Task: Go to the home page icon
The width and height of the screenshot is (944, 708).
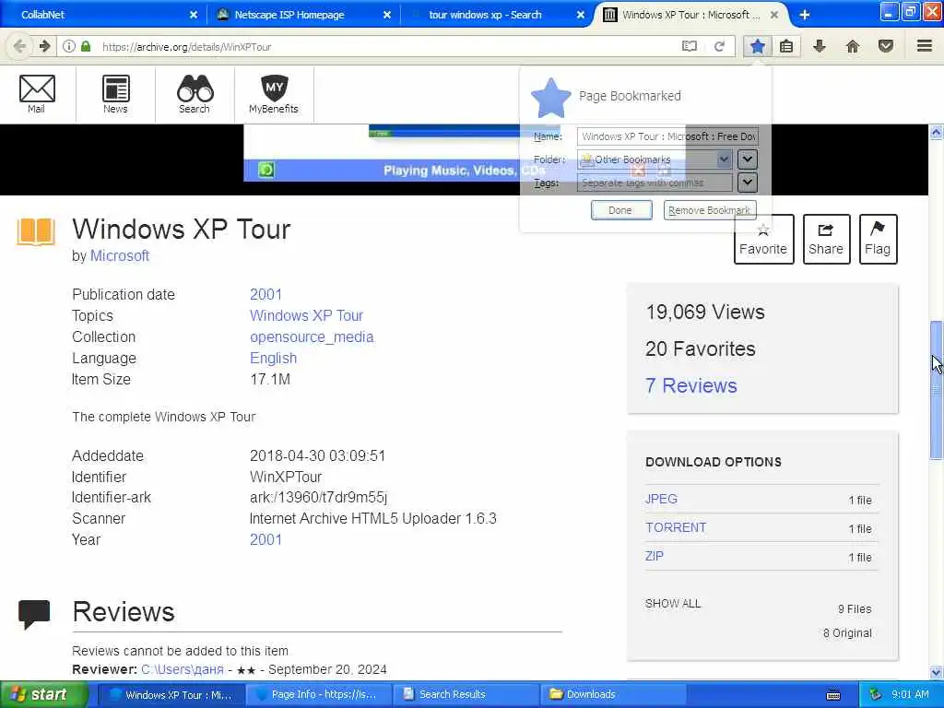Action: [x=853, y=46]
